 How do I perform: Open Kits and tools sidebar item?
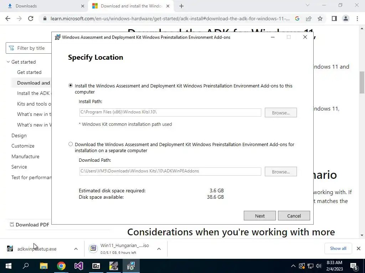point(34,104)
